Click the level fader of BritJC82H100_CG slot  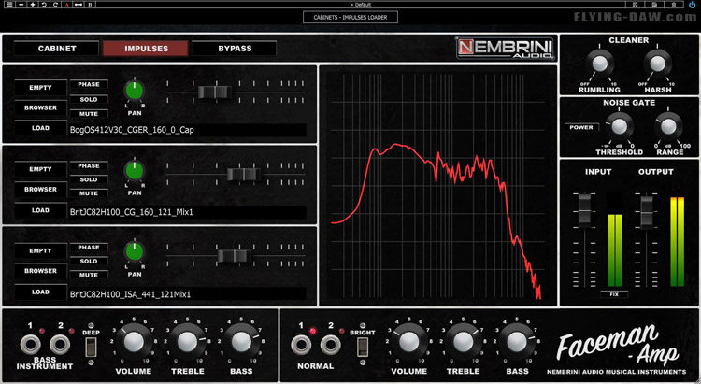pos(244,174)
